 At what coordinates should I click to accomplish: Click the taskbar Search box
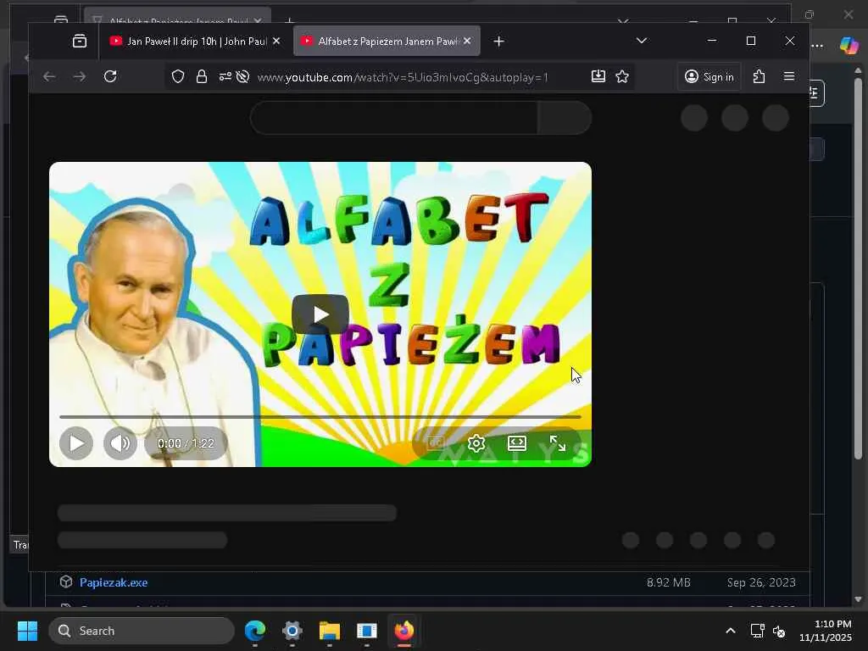[142, 631]
